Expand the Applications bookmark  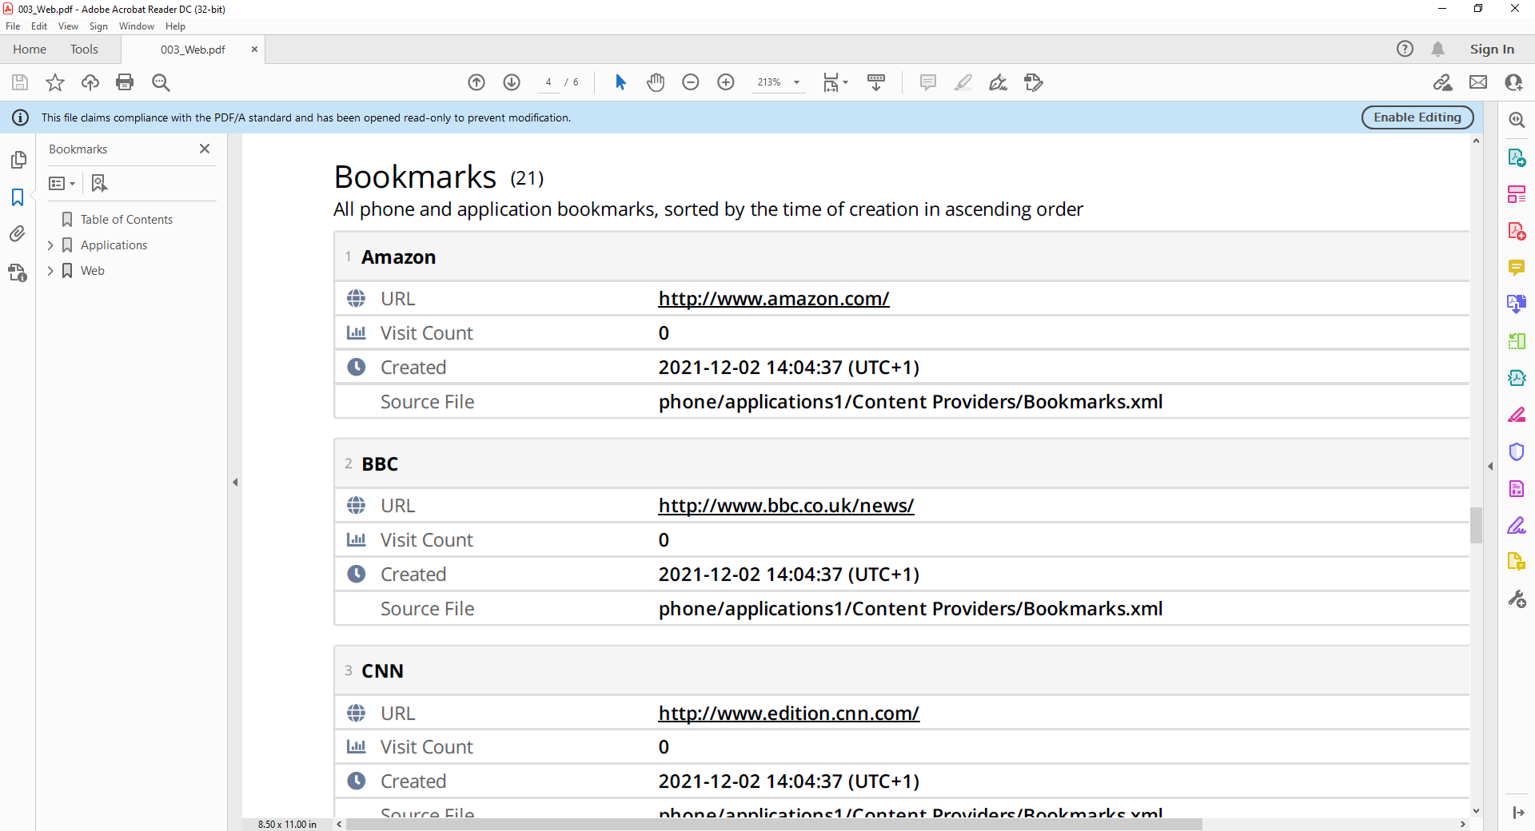(x=50, y=245)
